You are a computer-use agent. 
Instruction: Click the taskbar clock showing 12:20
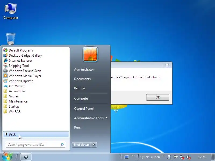202,157
